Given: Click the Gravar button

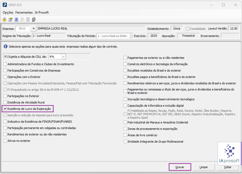Looking at the screenshot, I should (x=180, y=167).
